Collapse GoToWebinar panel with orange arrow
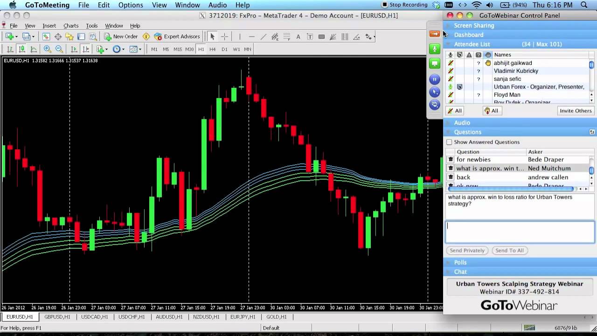This screenshot has width=597, height=336. (x=435, y=34)
